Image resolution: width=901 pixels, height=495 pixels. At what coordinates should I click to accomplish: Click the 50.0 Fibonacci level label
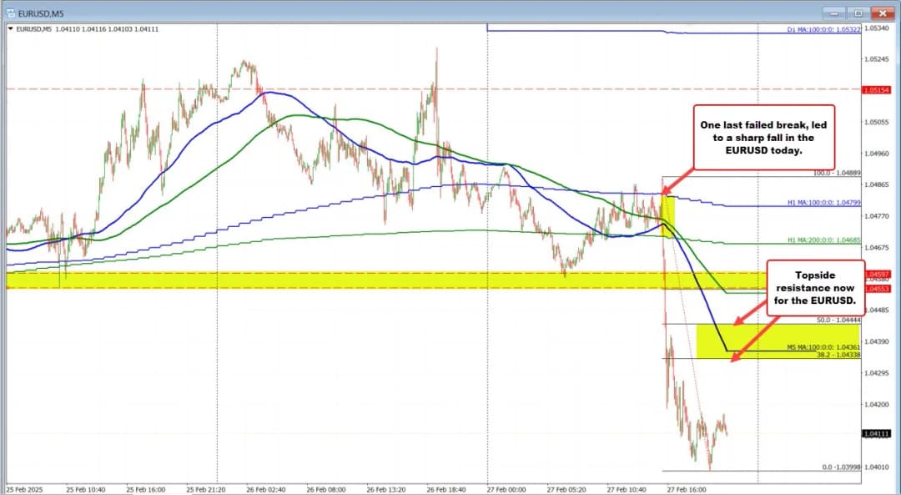coord(838,320)
